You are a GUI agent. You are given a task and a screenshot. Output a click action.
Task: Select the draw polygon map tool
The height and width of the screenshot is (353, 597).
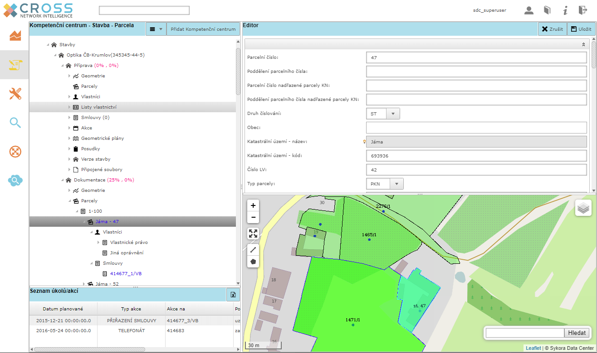pos(253,262)
